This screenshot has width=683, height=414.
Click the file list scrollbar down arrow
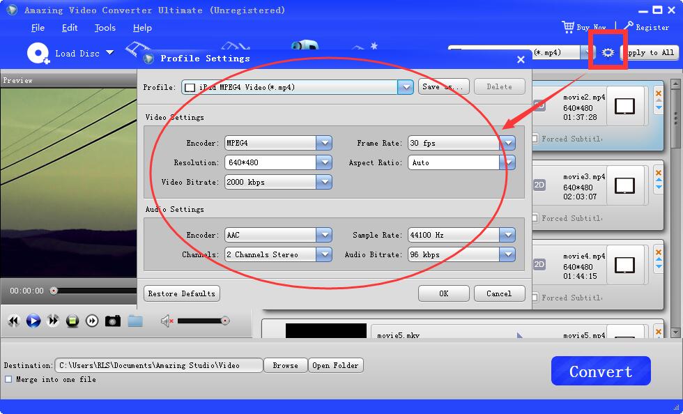675,333
